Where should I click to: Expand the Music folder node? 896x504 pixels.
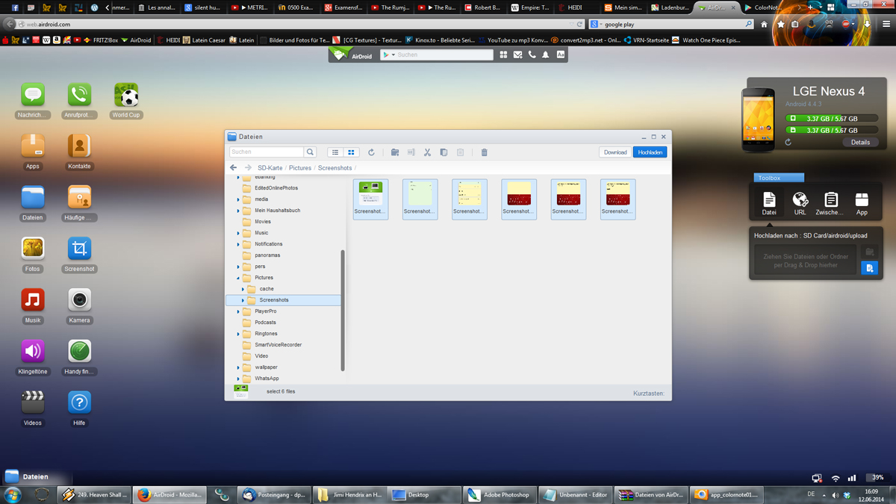(238, 233)
